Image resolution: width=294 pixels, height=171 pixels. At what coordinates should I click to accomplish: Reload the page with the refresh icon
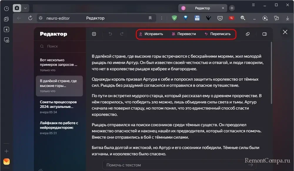(30, 18)
